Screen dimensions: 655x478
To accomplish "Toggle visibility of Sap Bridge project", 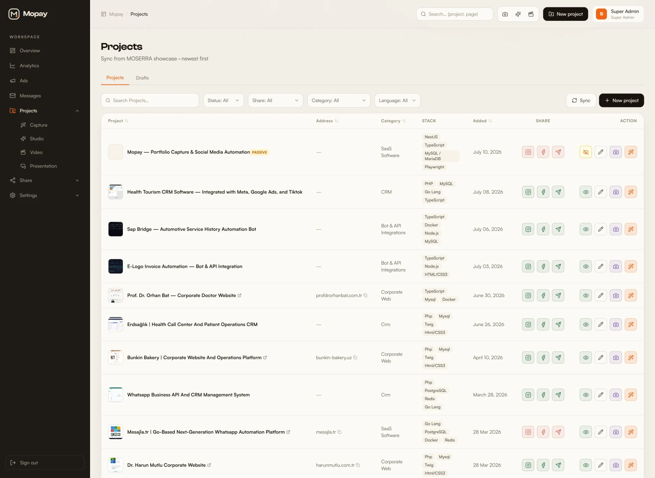I will pyautogui.click(x=586, y=229).
